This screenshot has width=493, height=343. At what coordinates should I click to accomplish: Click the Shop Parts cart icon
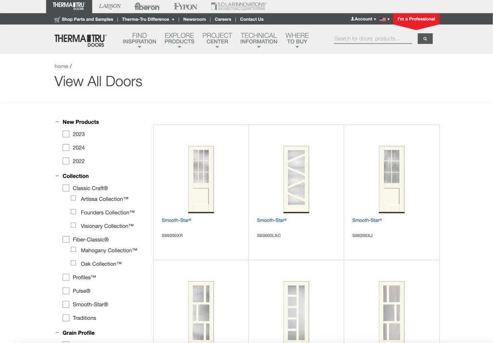[57, 19]
